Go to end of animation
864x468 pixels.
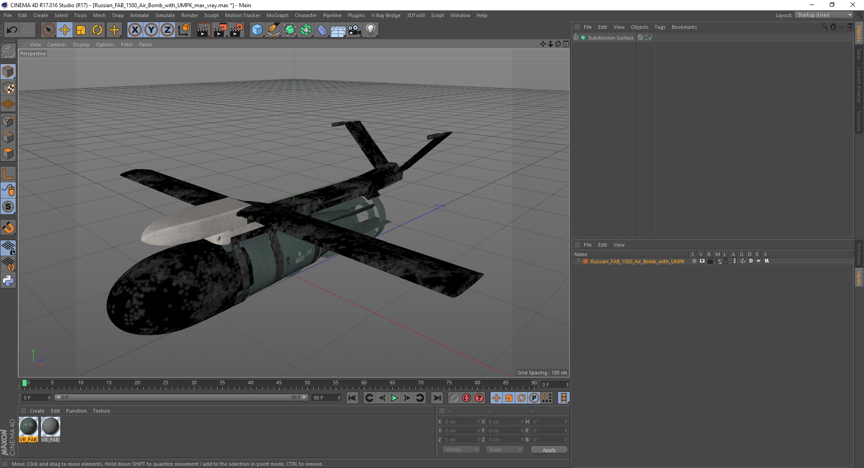point(436,398)
